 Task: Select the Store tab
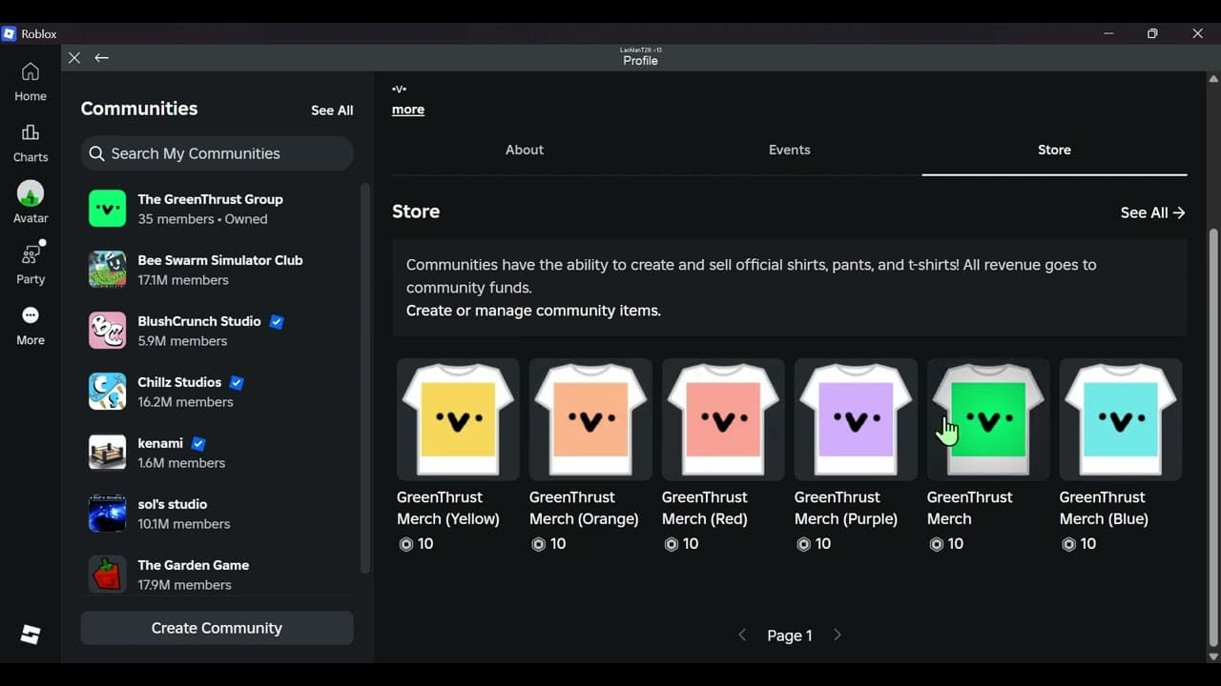1054,151
